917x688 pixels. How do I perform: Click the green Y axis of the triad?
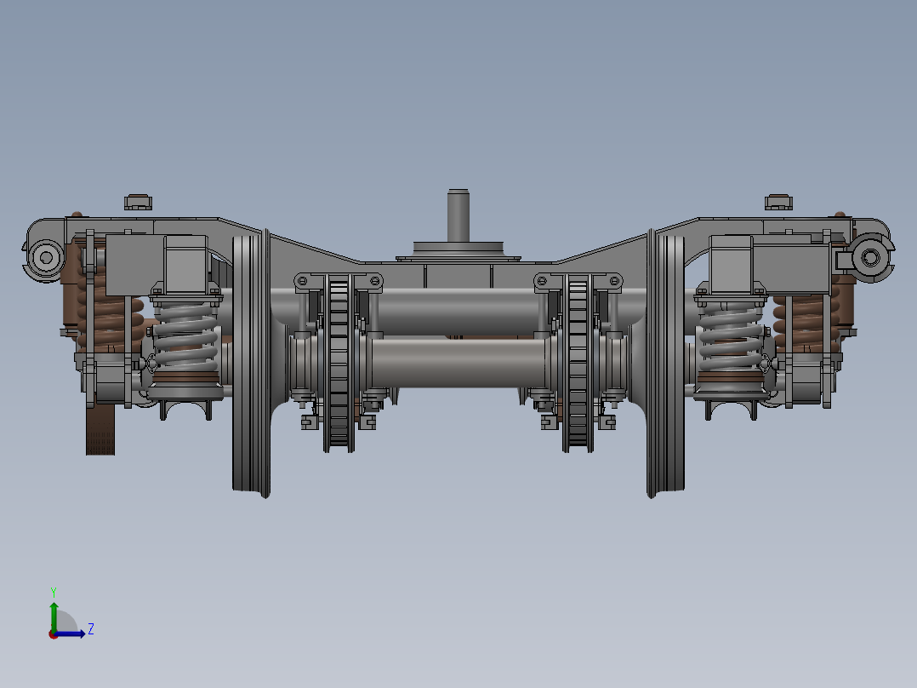pos(54,616)
